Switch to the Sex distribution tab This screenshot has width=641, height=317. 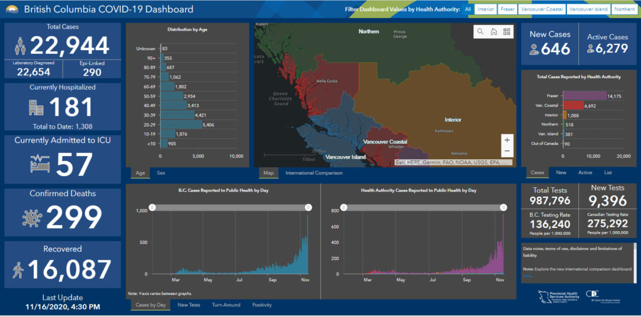tap(162, 172)
